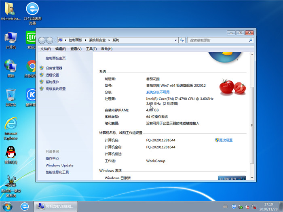Open the 文件(F) menu

click(x=45, y=49)
